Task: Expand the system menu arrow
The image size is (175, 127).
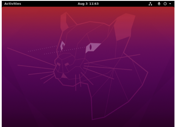Action: 170,4
